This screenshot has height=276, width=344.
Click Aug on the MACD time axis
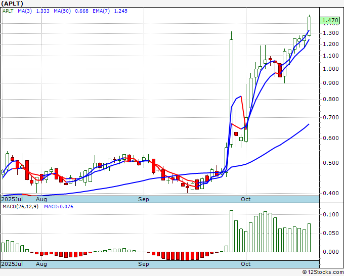pos(41,264)
